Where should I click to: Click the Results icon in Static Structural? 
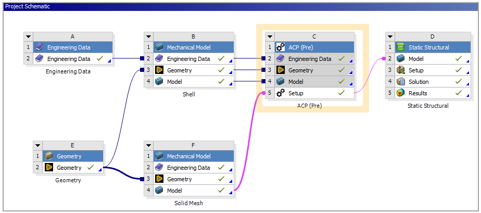[x=401, y=93]
